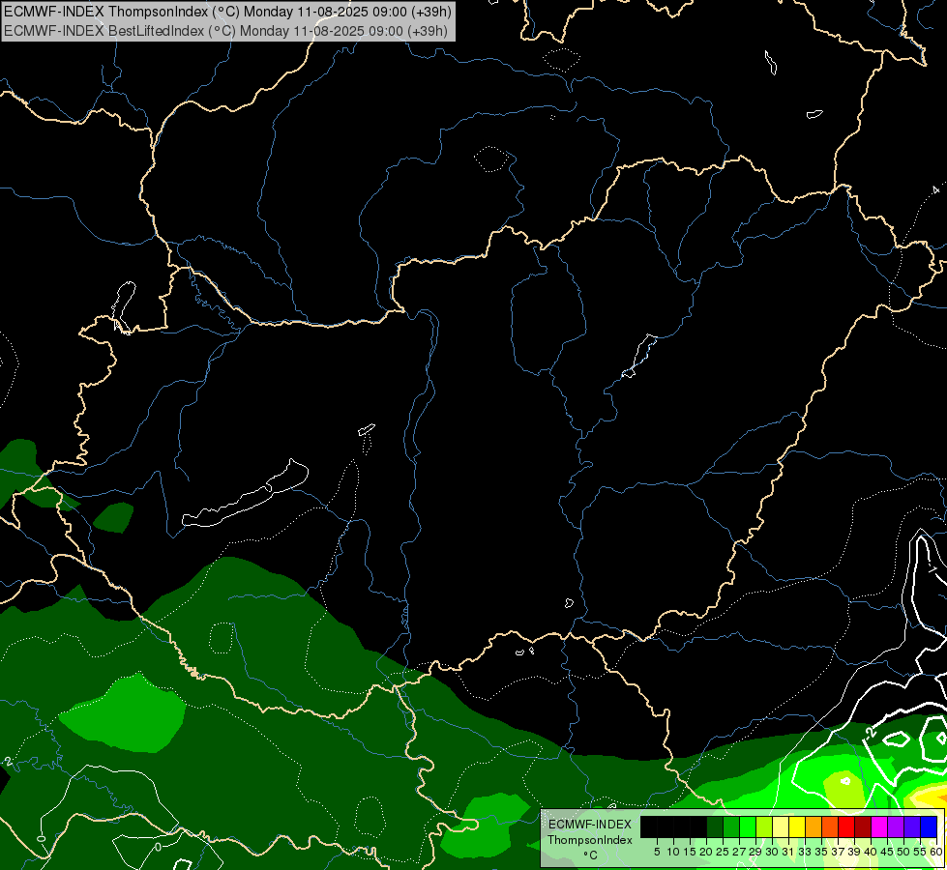Click the BestLiftedIndex title line at top
Screen dimensions: 947x870
226,31
